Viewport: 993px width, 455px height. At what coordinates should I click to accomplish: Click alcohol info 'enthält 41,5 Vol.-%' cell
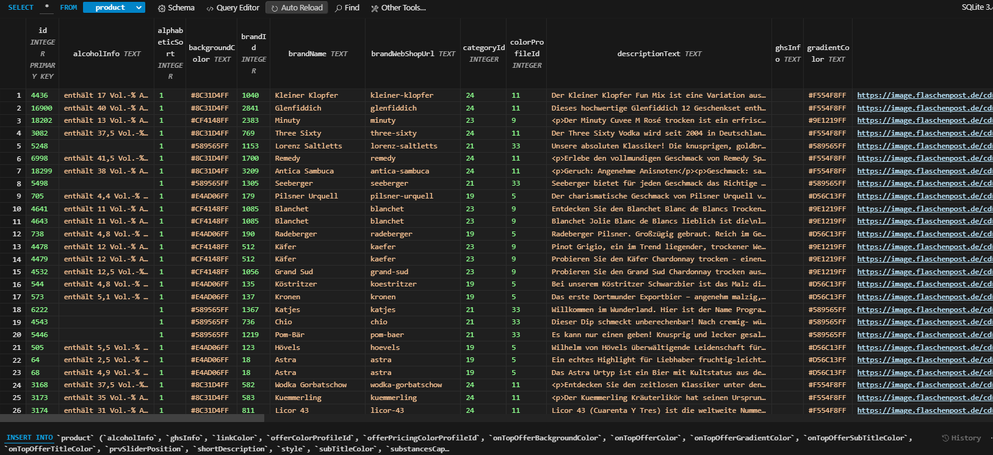[x=106, y=158]
